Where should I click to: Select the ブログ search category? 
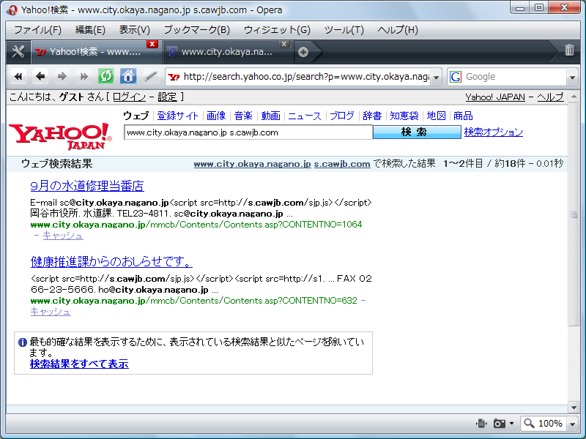pyautogui.click(x=341, y=116)
